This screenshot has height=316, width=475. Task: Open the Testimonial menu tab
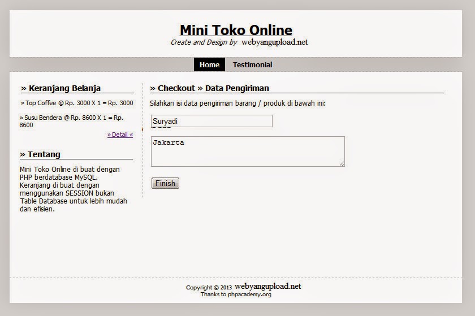[x=252, y=64]
